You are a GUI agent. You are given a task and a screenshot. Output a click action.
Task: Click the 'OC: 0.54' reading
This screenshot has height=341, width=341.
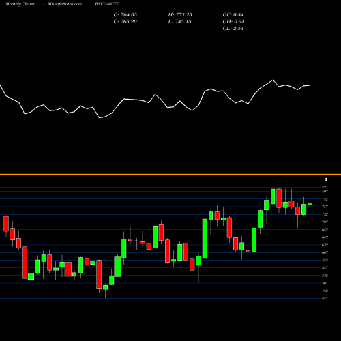click(x=233, y=15)
